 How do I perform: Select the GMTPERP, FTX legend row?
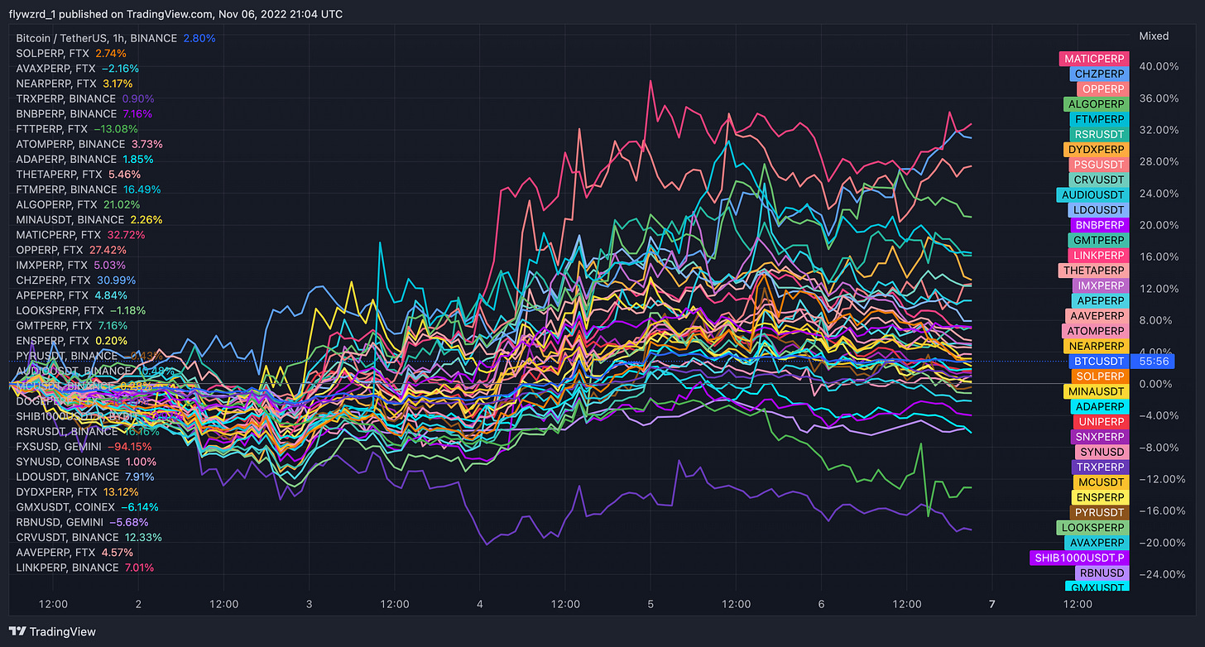(x=71, y=326)
